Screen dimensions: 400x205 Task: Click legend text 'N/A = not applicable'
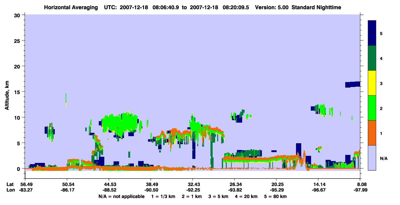[x=121, y=196]
